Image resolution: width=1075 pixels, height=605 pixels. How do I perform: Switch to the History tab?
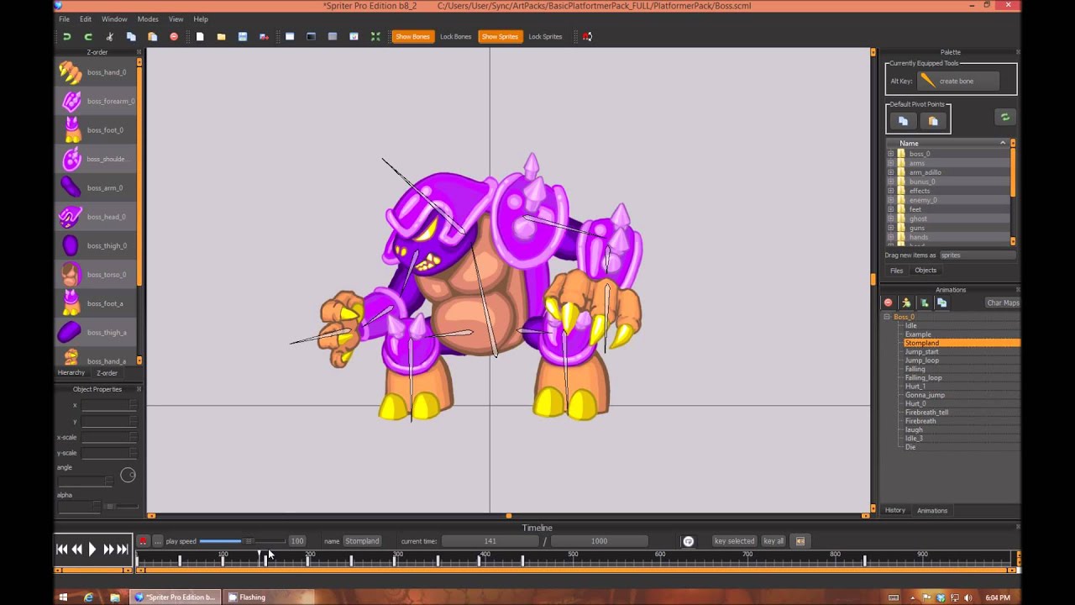pyautogui.click(x=895, y=510)
